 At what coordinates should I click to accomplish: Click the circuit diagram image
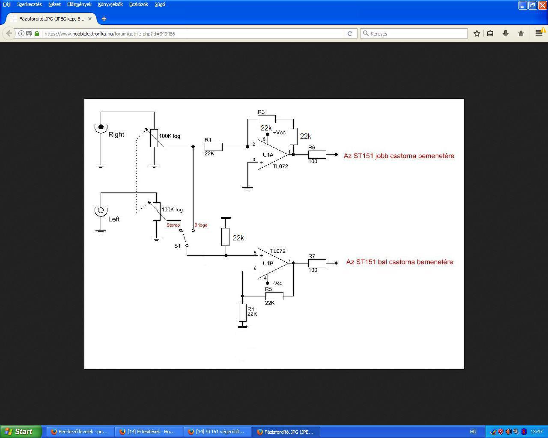[x=274, y=234]
